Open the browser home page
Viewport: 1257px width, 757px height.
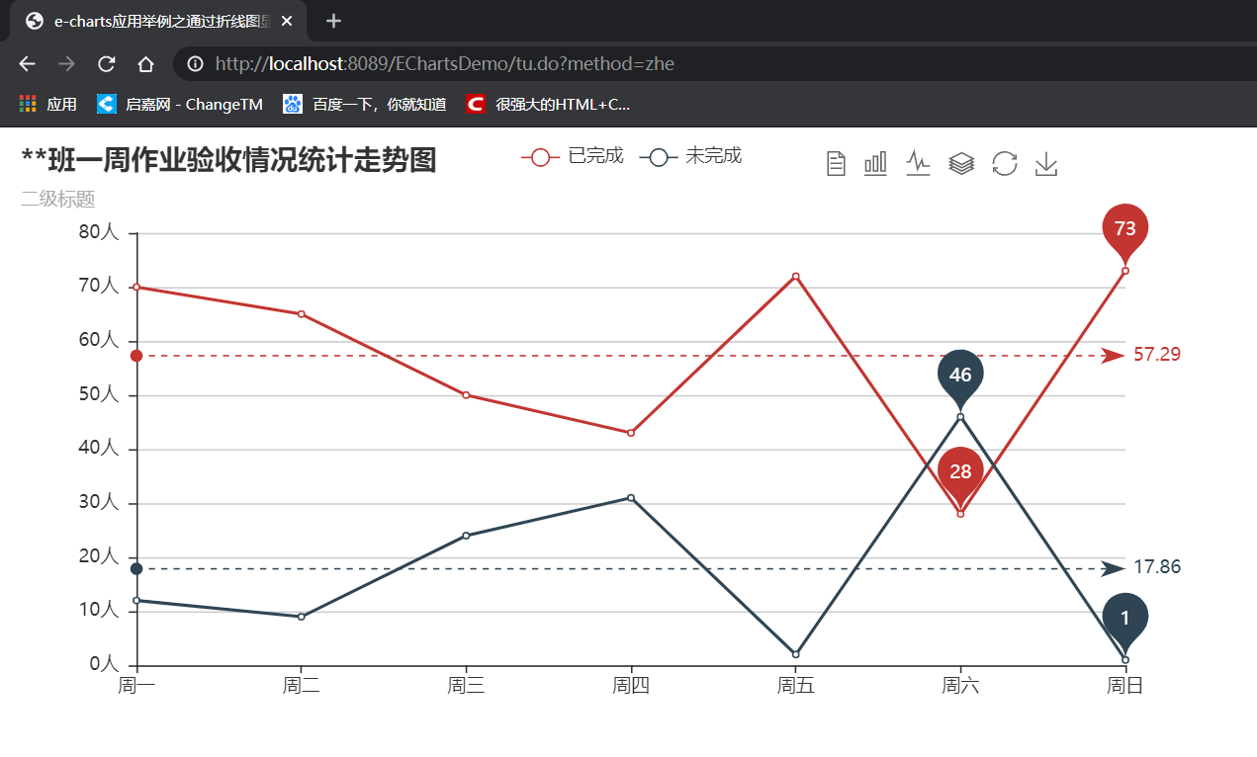point(145,64)
